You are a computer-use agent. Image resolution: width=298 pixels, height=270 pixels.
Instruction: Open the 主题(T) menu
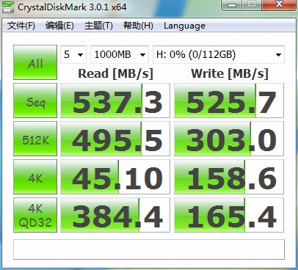[98, 26]
